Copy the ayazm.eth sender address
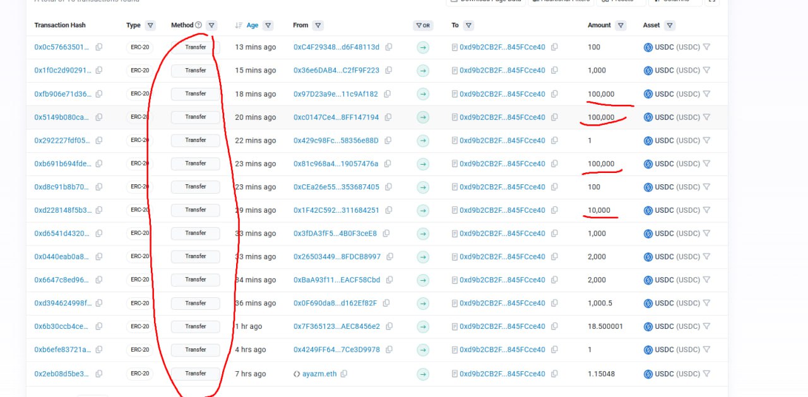The image size is (808, 397). point(343,374)
